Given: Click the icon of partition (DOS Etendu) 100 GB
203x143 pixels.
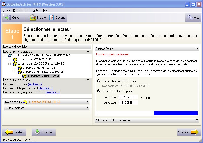Looking at the screenshot, I should pos(20,72).
